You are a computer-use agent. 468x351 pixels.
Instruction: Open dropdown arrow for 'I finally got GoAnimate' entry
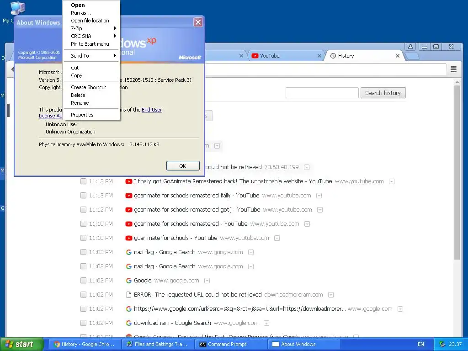(x=392, y=181)
